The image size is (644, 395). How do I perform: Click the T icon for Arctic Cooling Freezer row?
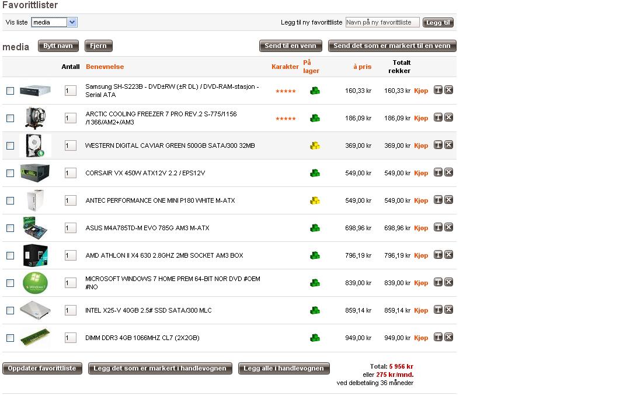[x=438, y=117]
